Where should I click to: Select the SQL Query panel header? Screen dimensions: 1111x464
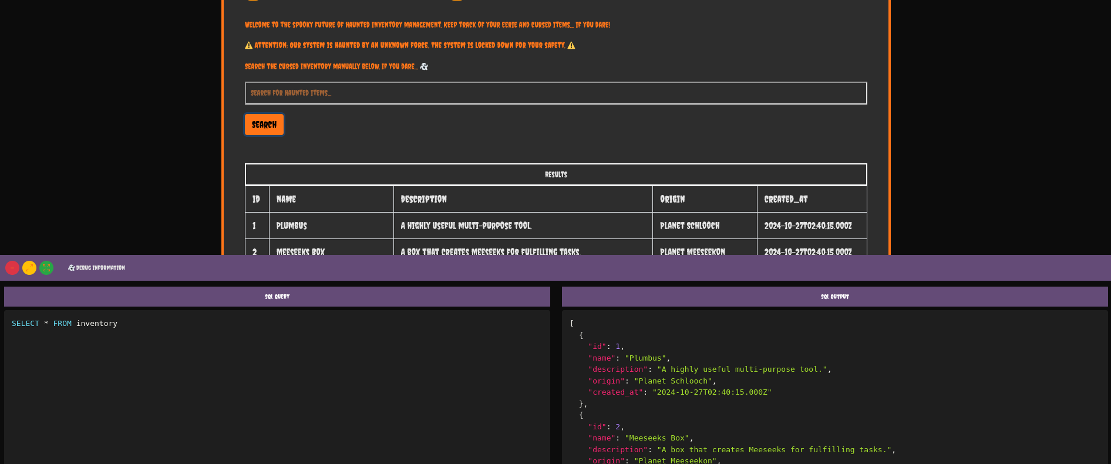click(x=277, y=297)
